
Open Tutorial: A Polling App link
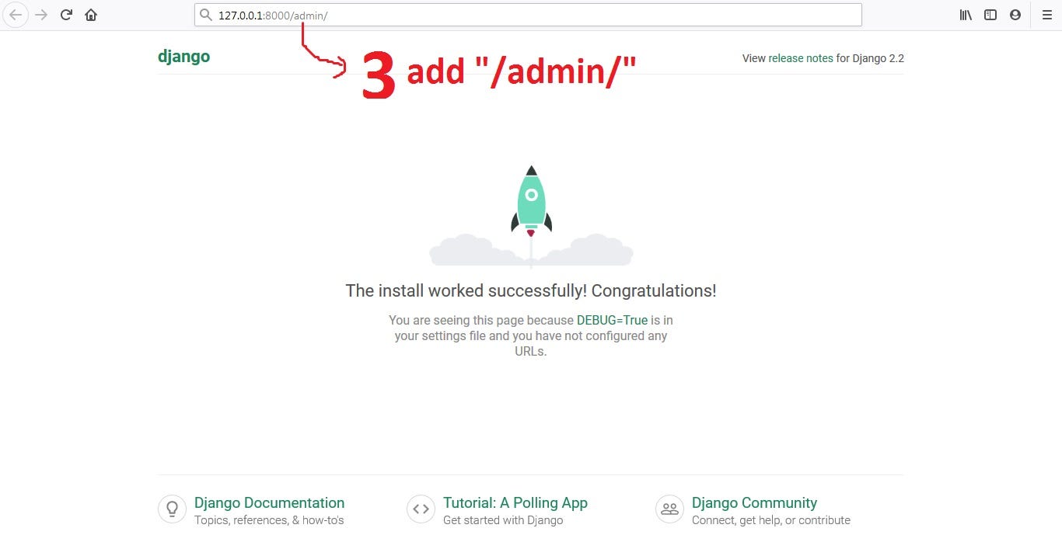tap(515, 502)
